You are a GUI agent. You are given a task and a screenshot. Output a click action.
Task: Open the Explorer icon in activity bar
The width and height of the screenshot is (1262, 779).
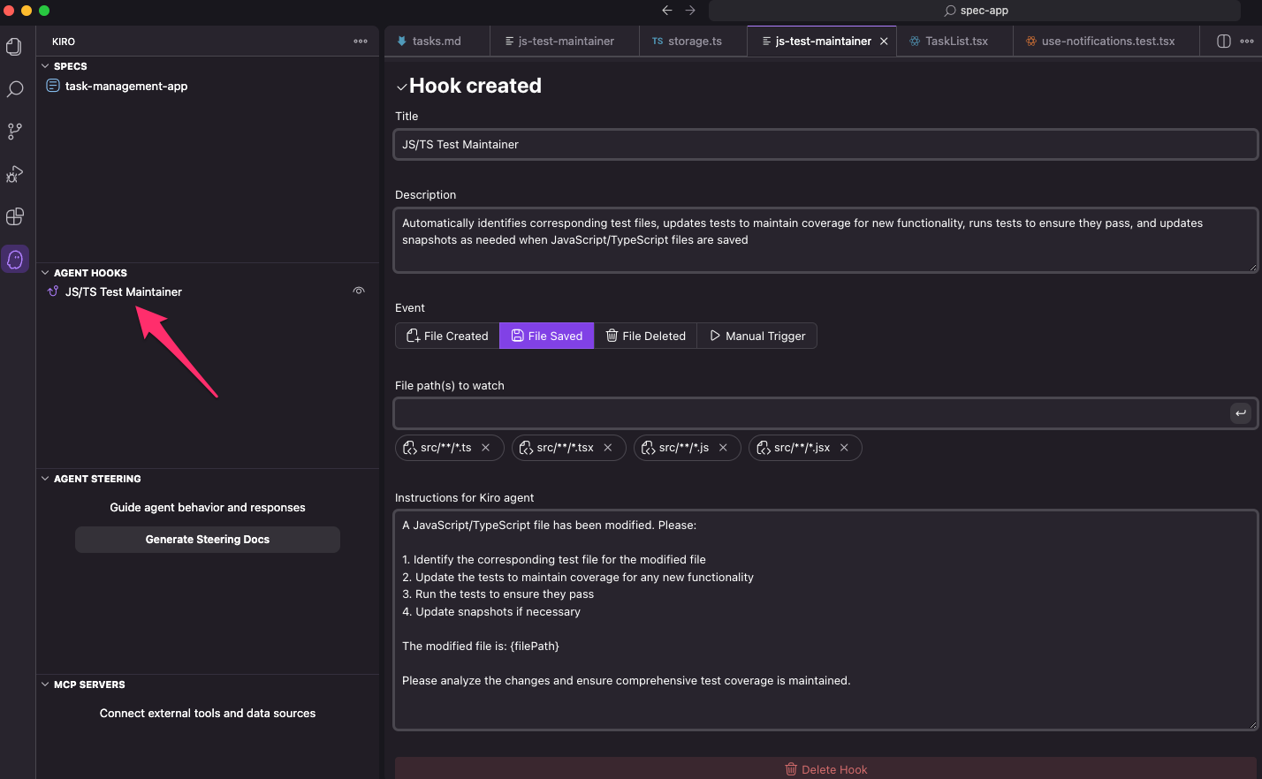click(x=14, y=47)
